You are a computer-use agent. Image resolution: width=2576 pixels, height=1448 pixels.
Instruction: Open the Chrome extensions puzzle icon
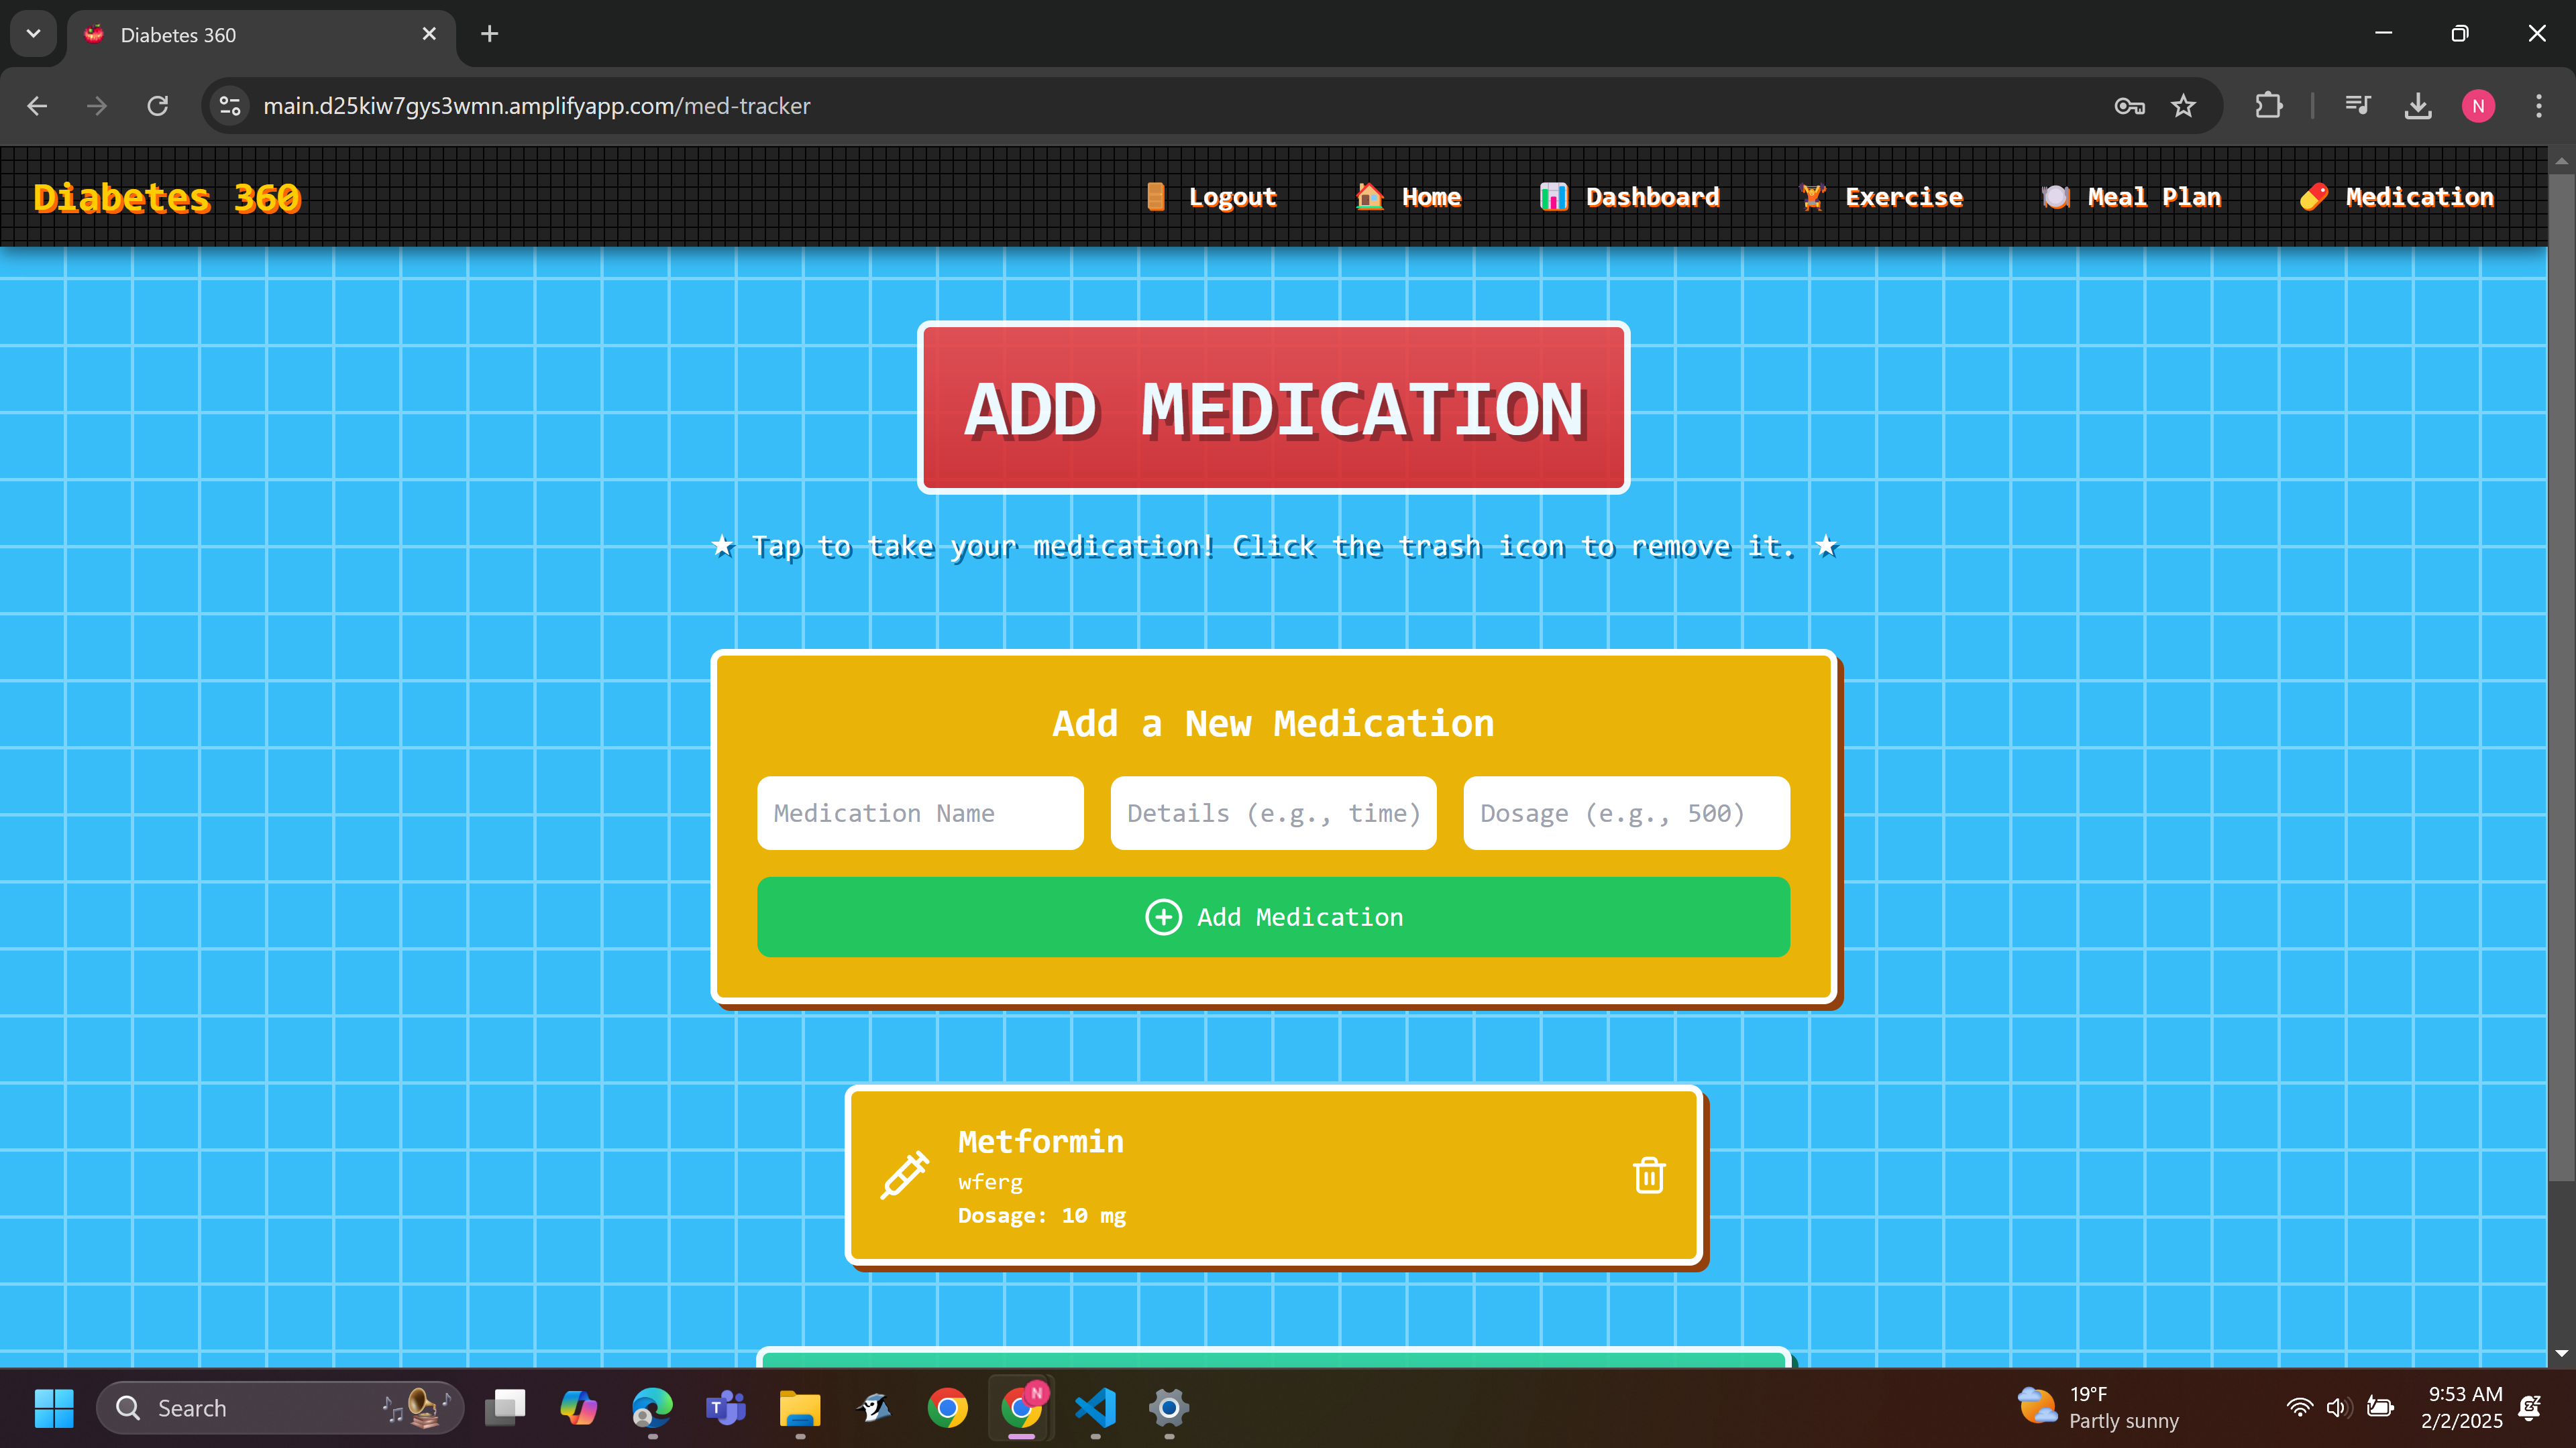tap(2269, 106)
